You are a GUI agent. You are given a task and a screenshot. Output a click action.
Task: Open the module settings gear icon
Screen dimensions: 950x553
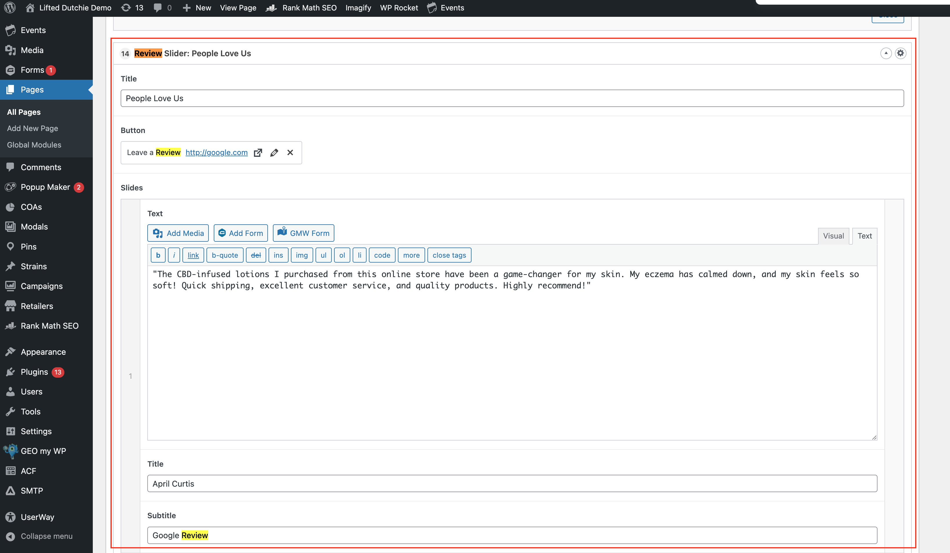(x=900, y=53)
